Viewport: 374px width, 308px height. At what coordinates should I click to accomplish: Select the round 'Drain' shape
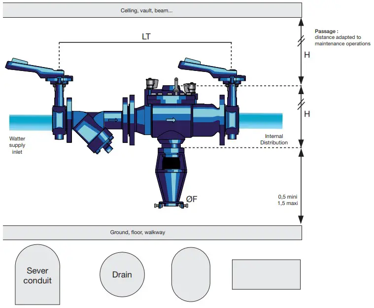point(122,274)
